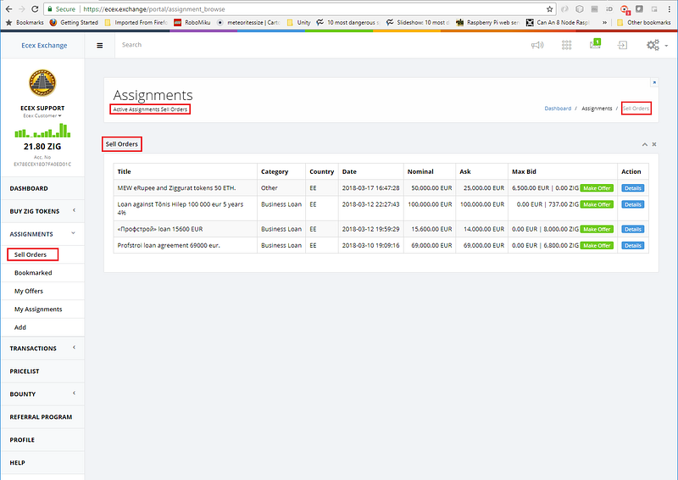Click the Ecex pyramid avatar logo
Screen dimensions: 678x480
[x=42, y=82]
